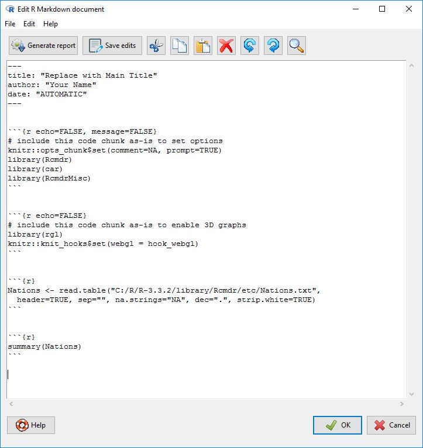Click the "to set options" comment line
423x448 pixels.
115,141
